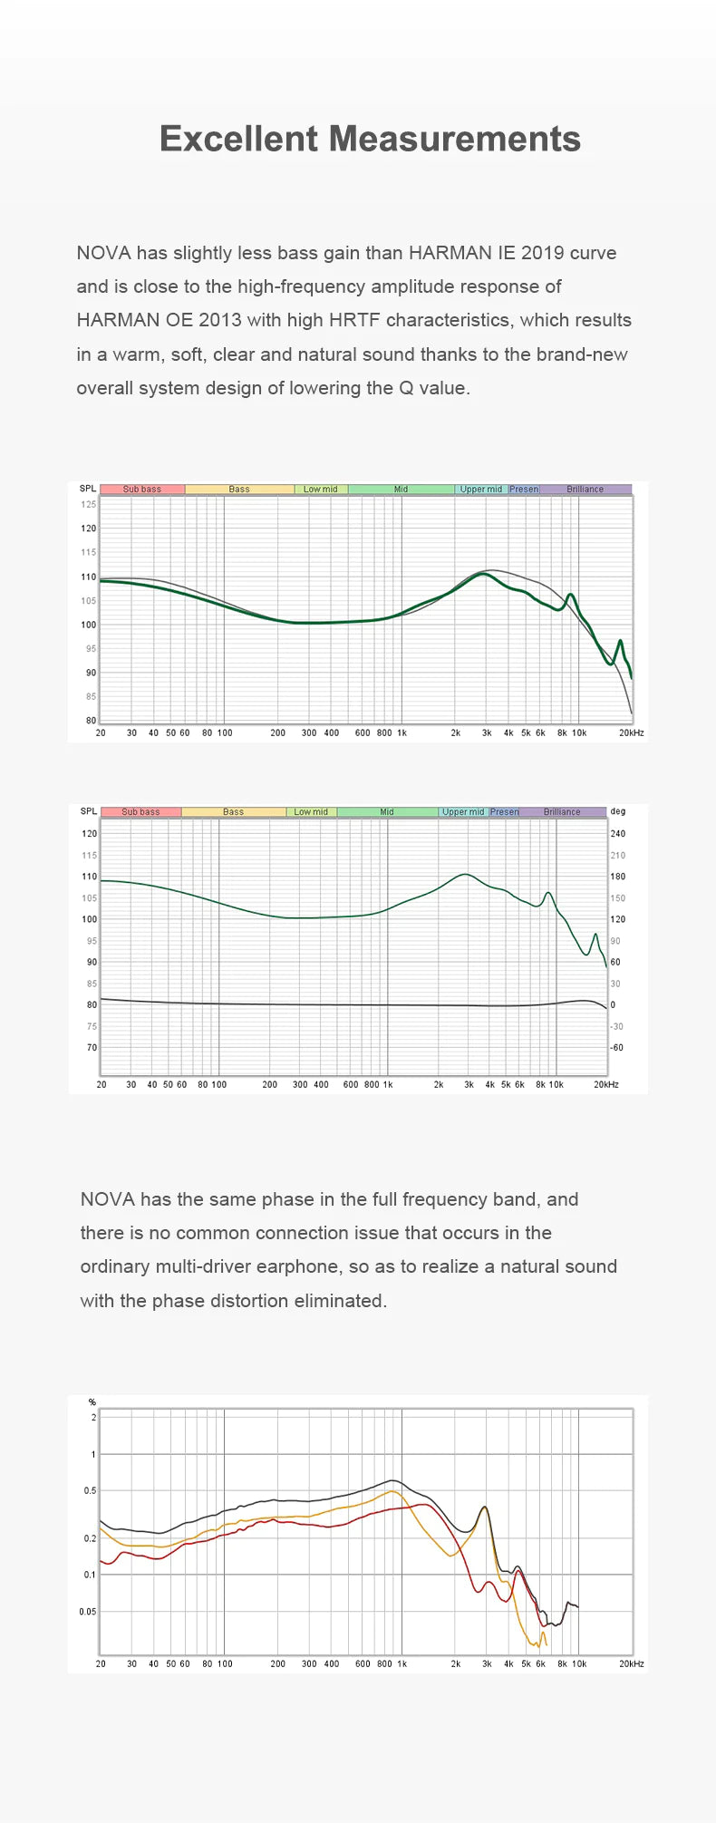The width and height of the screenshot is (716, 1823).
Task: Click the Mid band in the phase chart
Action: click(x=387, y=812)
